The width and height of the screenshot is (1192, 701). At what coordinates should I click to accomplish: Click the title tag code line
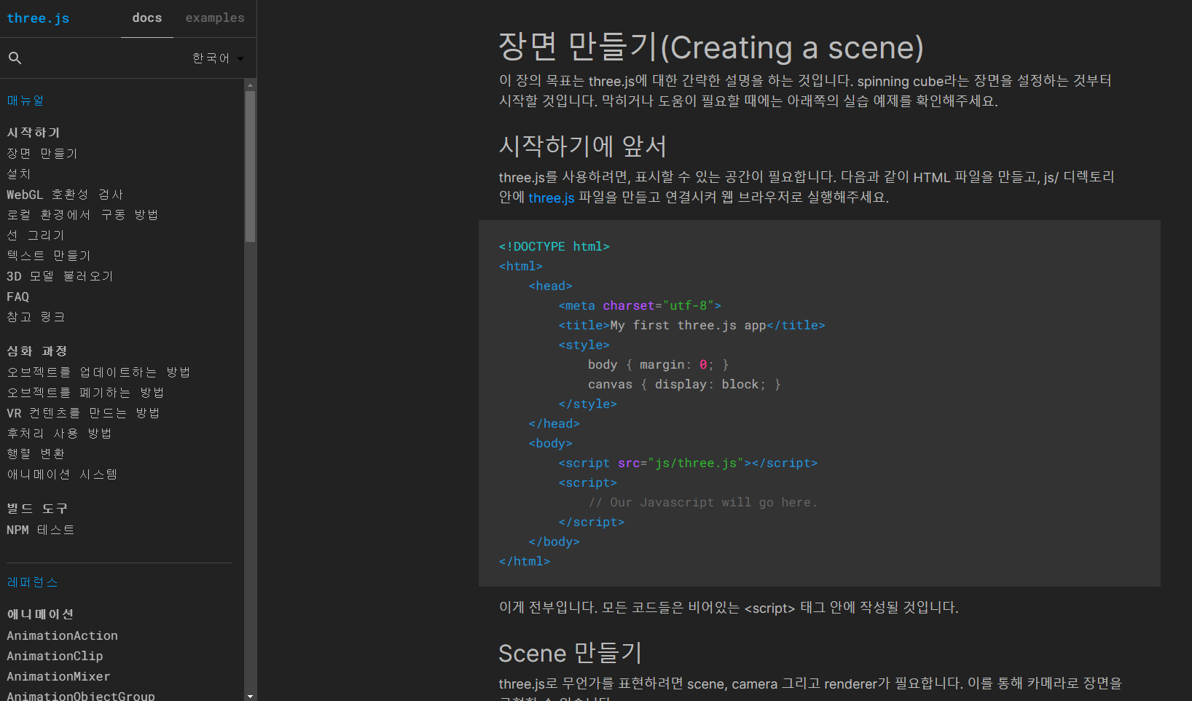[x=691, y=326]
